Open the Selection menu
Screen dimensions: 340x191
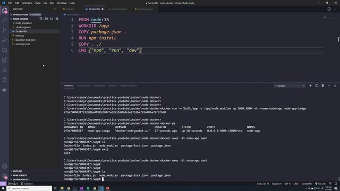27,3
